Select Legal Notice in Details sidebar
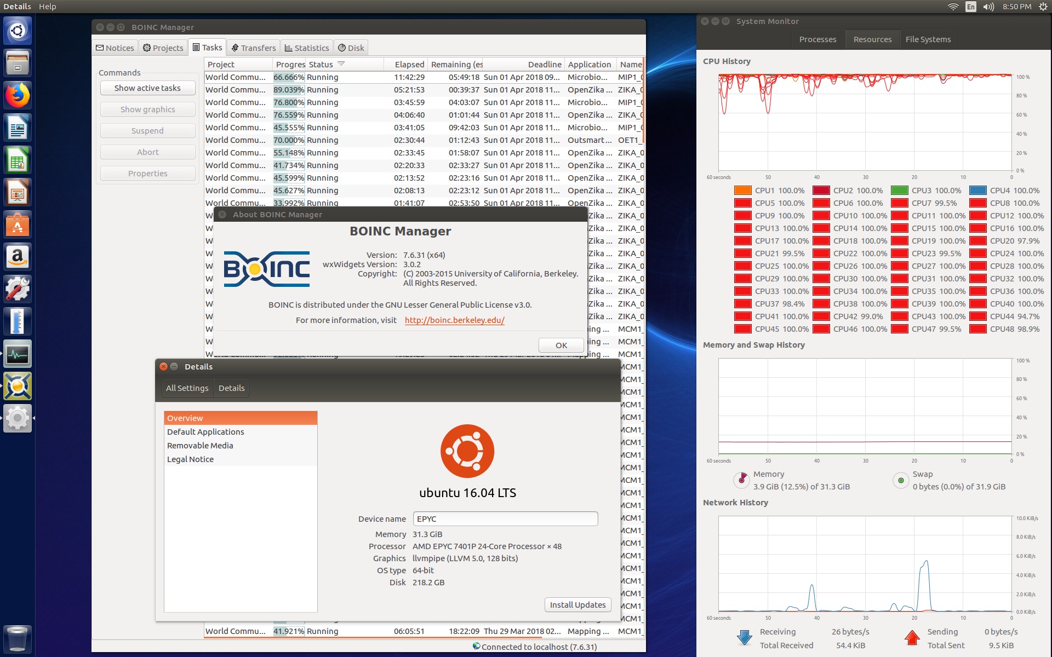Image resolution: width=1052 pixels, height=657 pixels. pyautogui.click(x=241, y=459)
